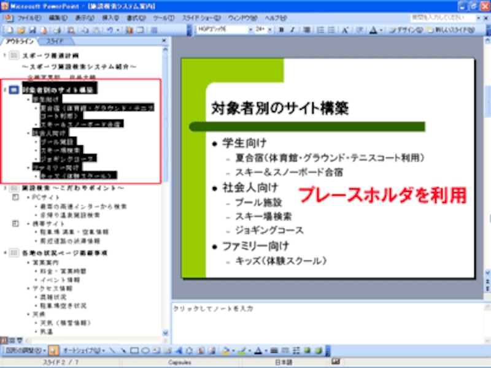This screenshot has height=368, width=491.
Task: Click the slide title 対象者別のサイト構築
Action: tap(280, 109)
